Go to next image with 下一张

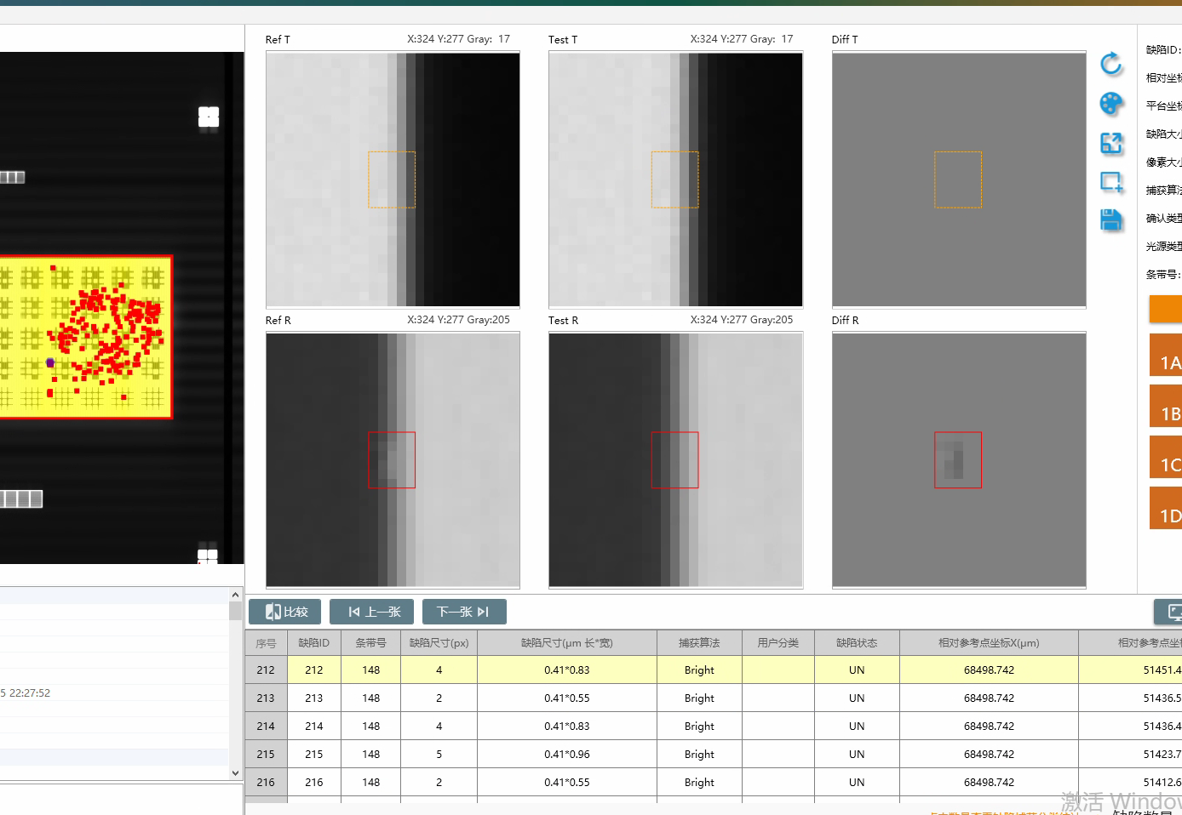[x=464, y=612]
